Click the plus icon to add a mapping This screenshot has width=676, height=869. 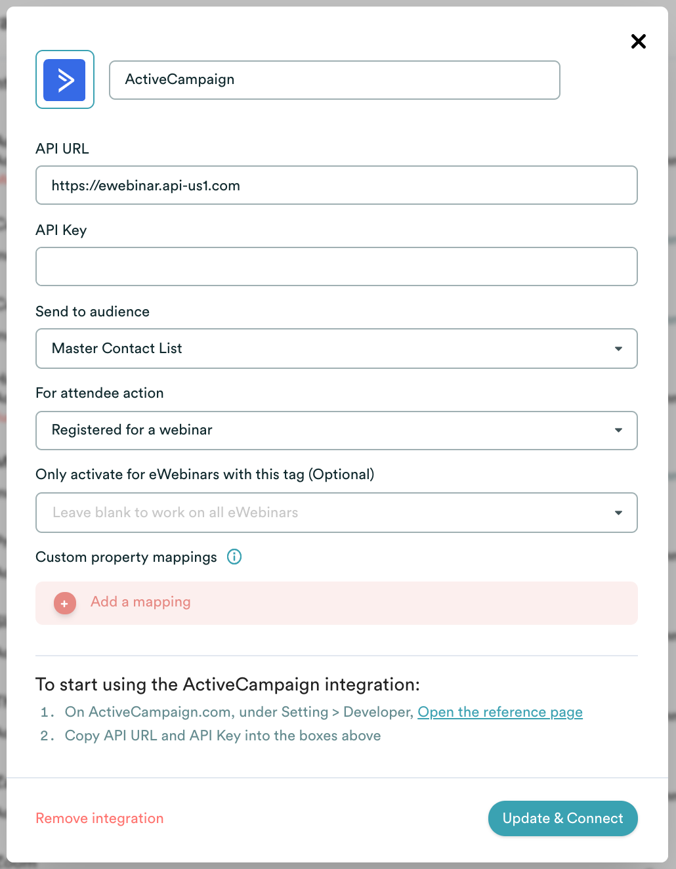coord(64,603)
